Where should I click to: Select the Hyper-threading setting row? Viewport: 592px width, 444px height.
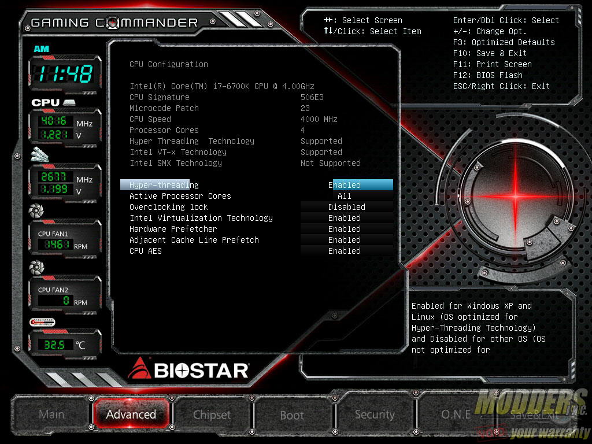[x=257, y=185]
